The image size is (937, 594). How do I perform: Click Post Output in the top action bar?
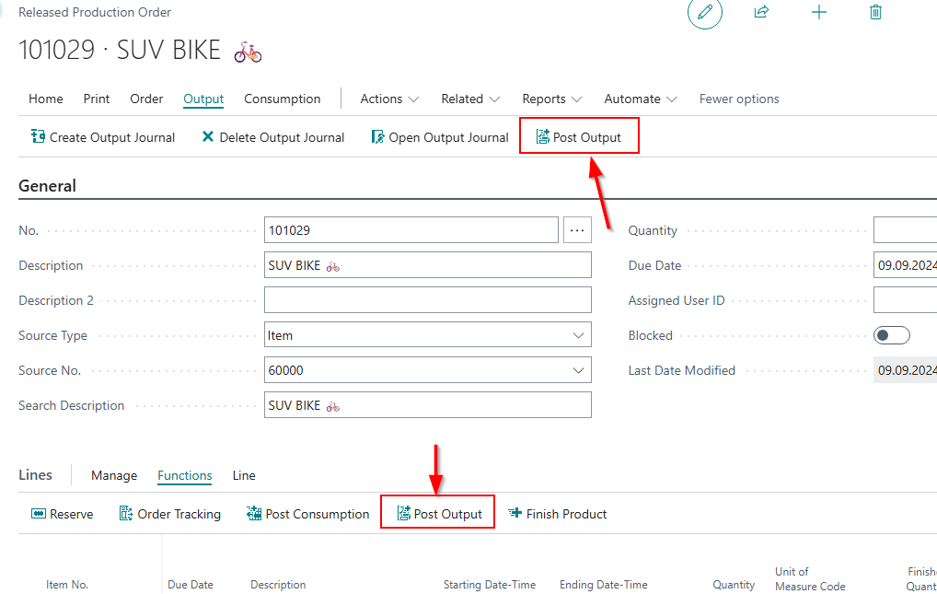point(579,137)
